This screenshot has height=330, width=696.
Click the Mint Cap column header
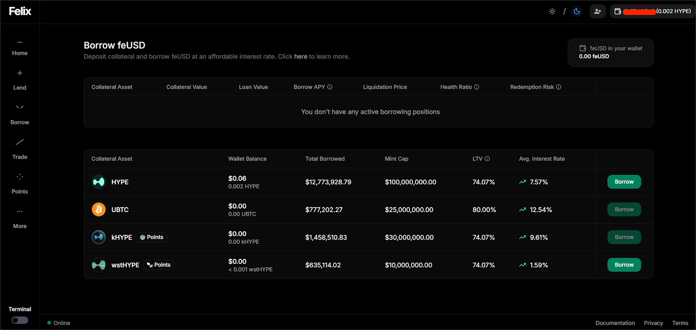click(x=397, y=159)
